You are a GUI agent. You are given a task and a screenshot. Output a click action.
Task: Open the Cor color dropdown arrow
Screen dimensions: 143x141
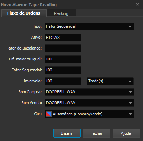(x=130, y=114)
